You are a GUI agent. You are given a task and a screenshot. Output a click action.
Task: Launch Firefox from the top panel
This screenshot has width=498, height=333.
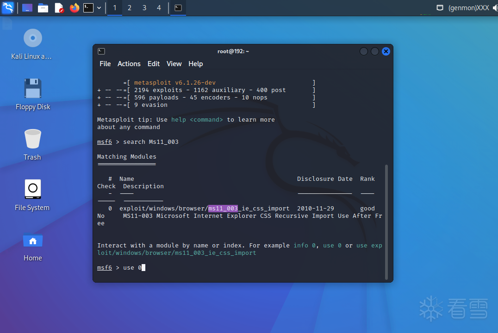pos(75,7)
